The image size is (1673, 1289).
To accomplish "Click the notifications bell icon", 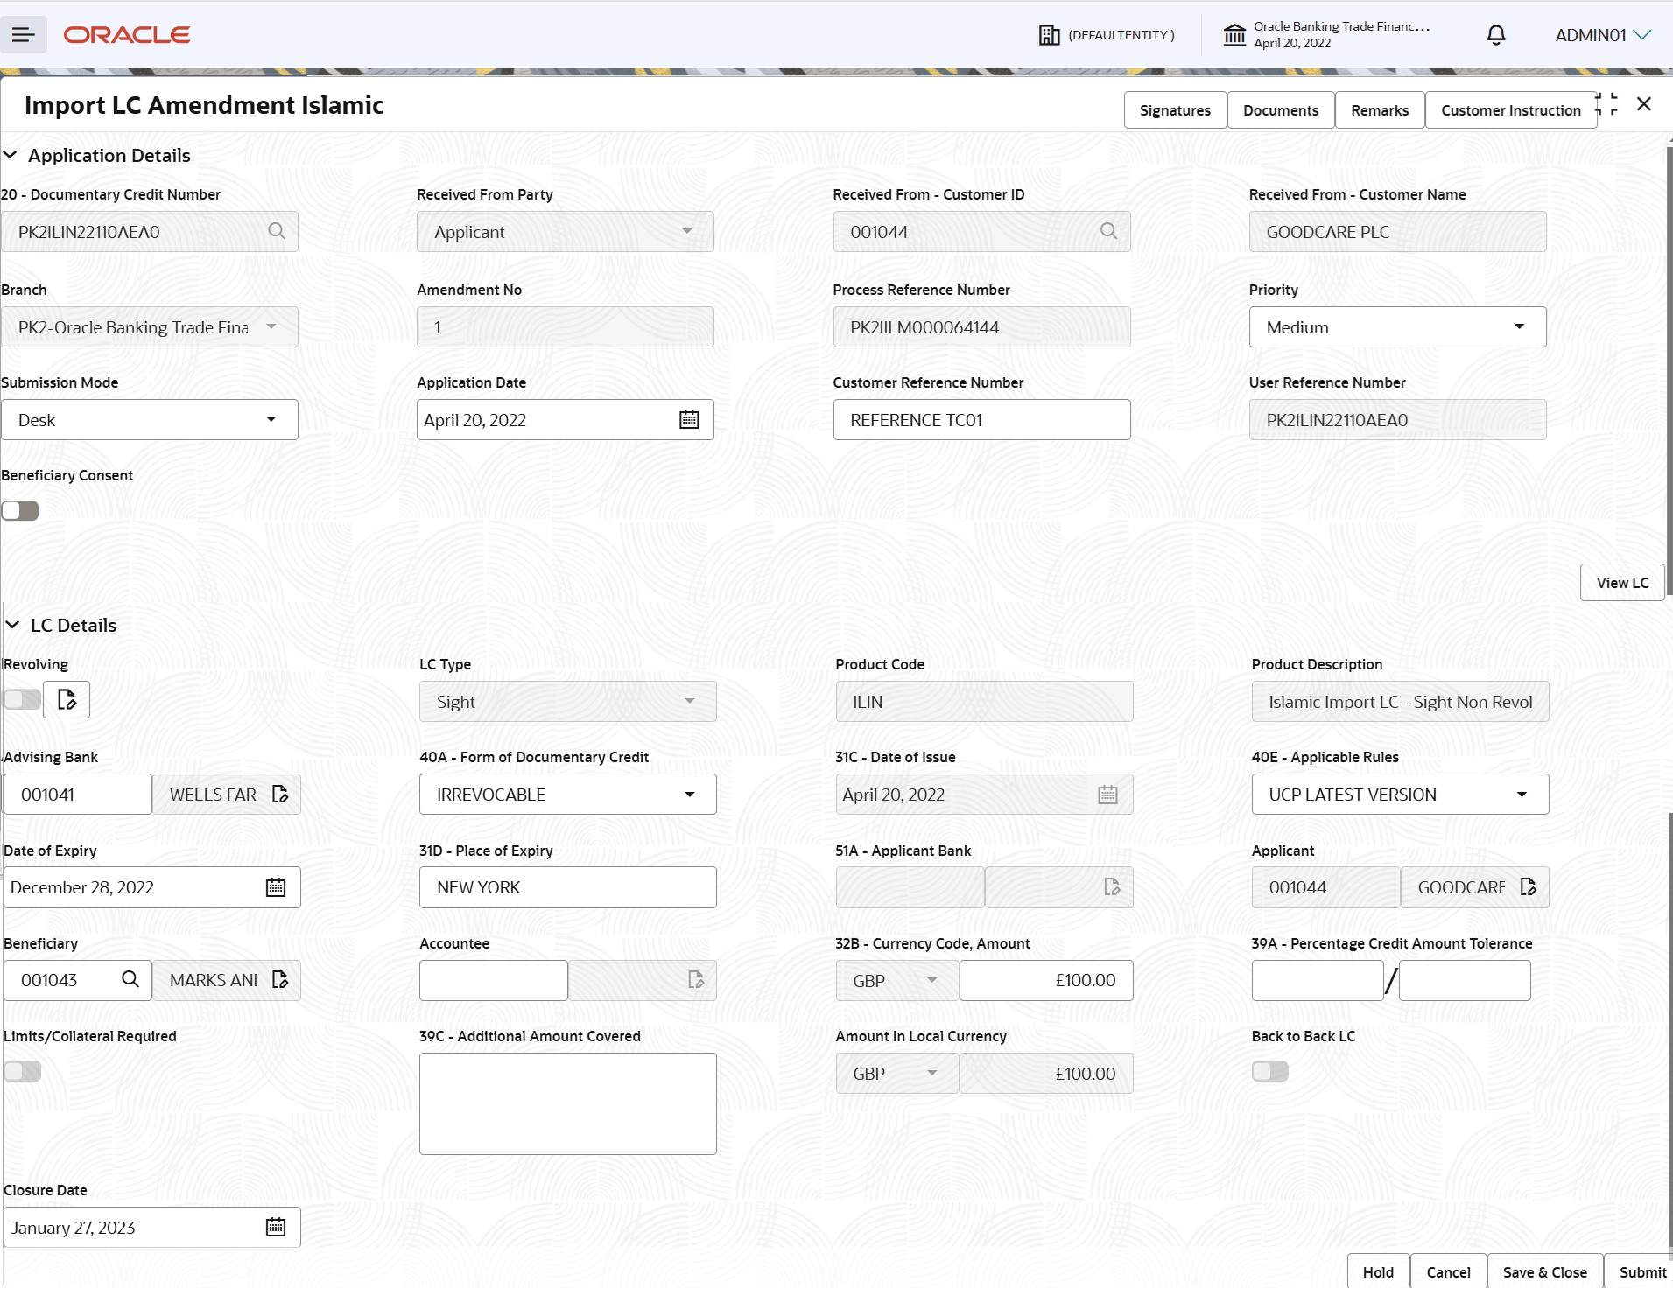I will point(1496,35).
